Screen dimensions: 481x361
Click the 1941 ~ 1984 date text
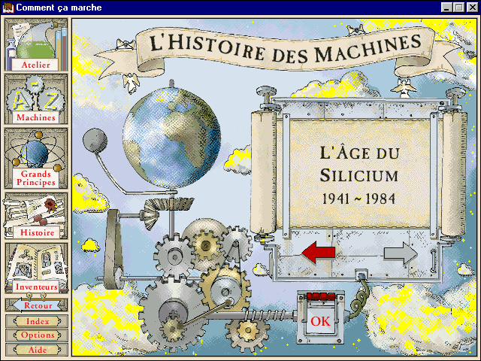click(x=358, y=199)
